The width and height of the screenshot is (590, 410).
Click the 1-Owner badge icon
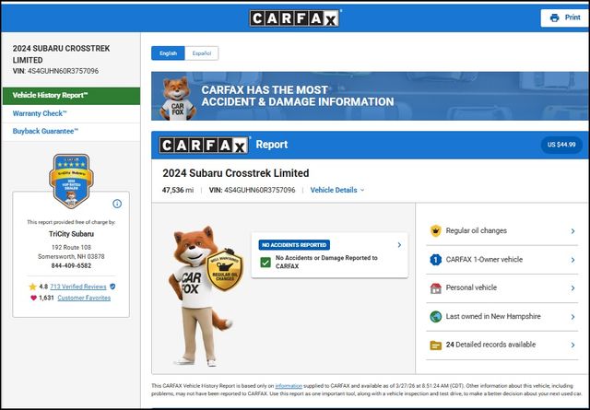435,260
